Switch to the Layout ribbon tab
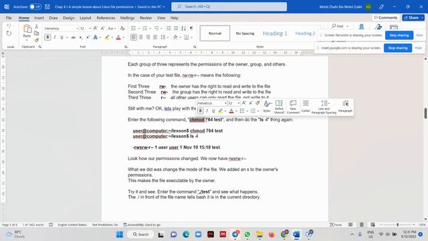This screenshot has width=428, height=241. tap(85, 18)
